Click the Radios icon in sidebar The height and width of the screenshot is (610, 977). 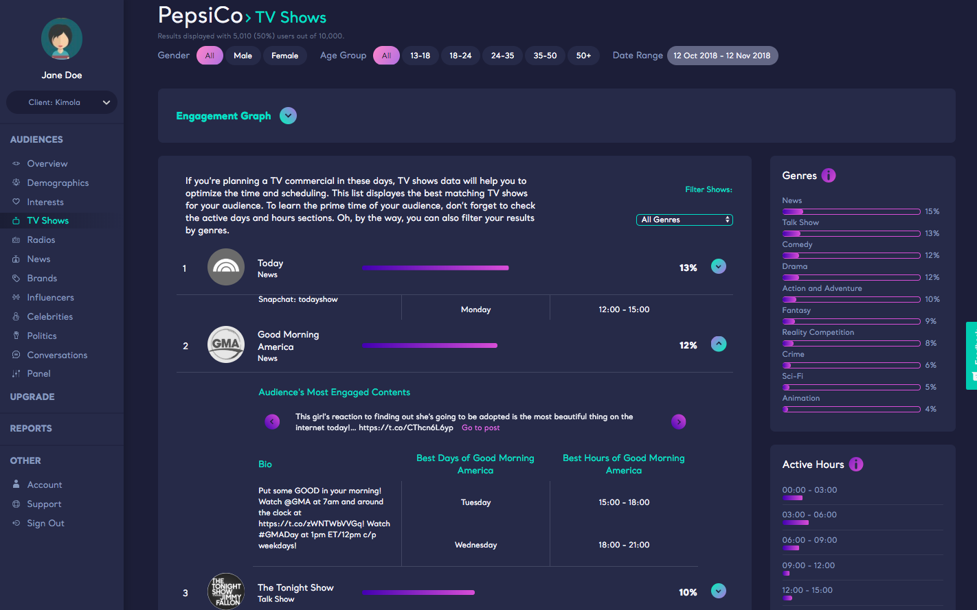tap(16, 240)
